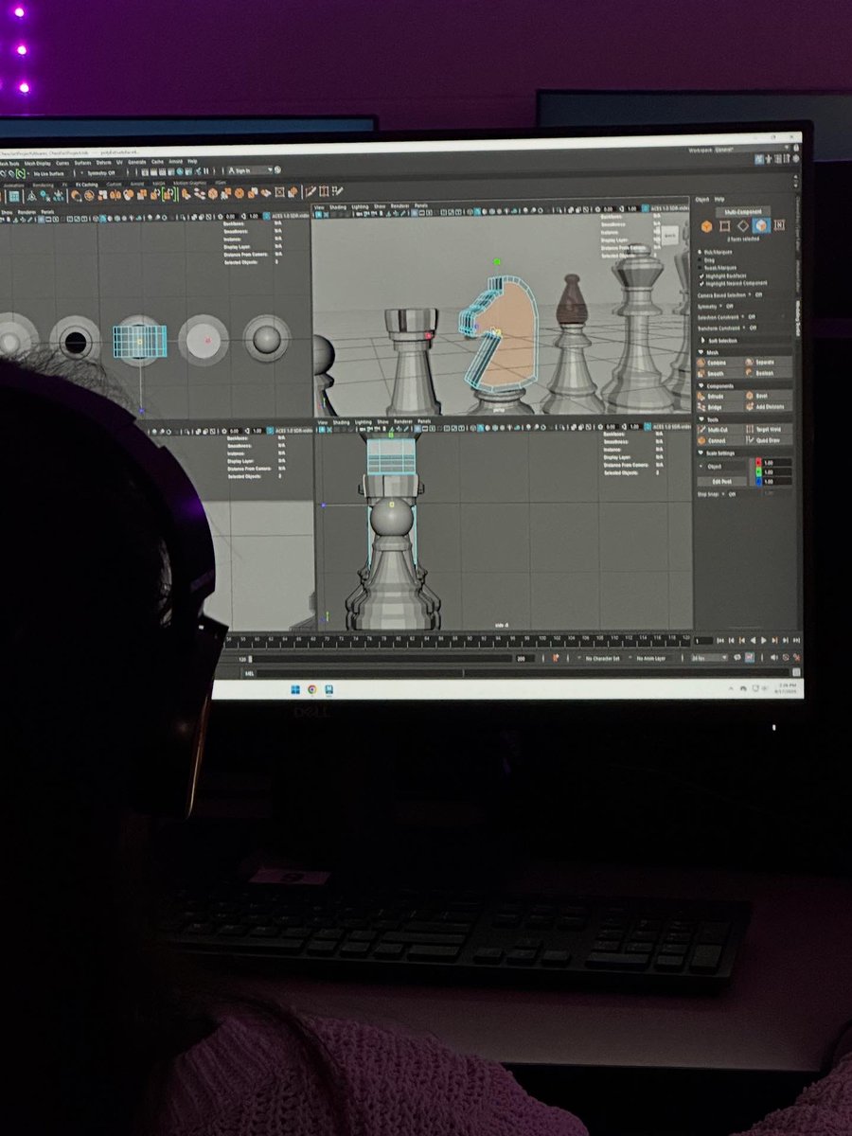Open Chrome from the taskbar
The height and width of the screenshot is (1136, 852).
point(312,689)
